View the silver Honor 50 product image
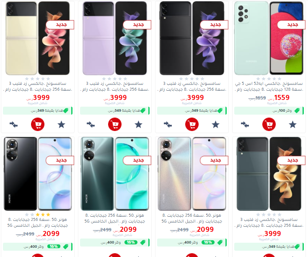The width and height of the screenshot is (308, 257). [x=192, y=174]
